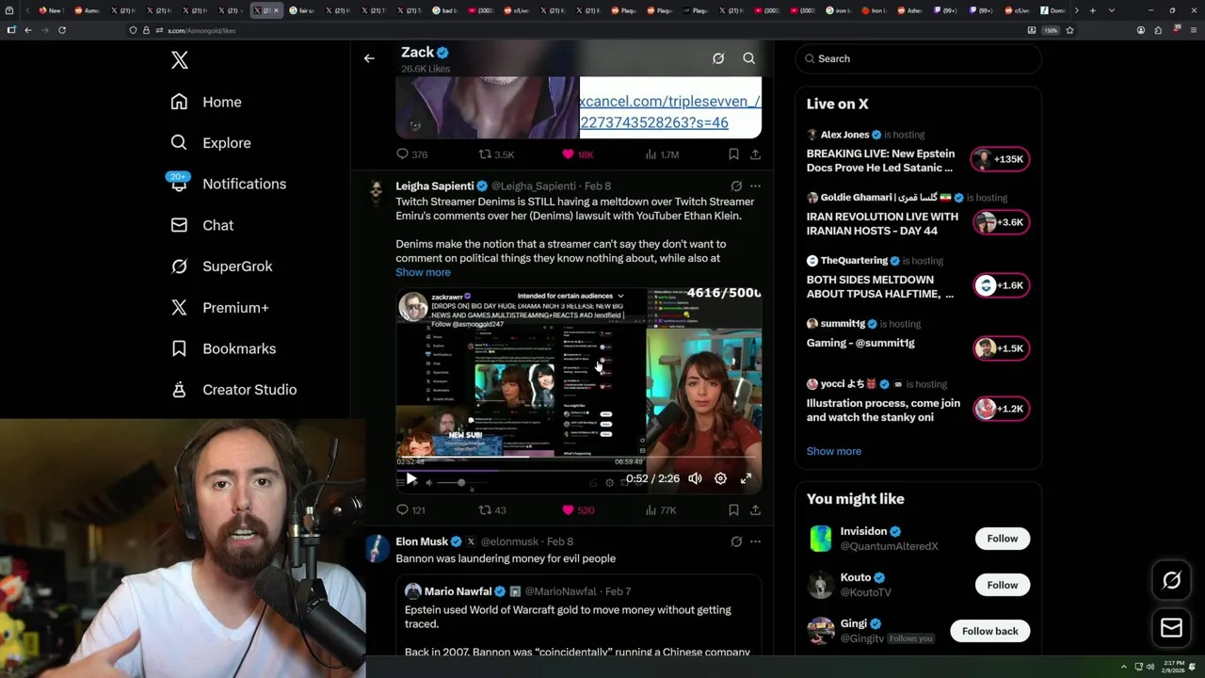The width and height of the screenshot is (1205, 678).
Task: Open the quoted Mario Nawfal post
Action: tap(578, 616)
